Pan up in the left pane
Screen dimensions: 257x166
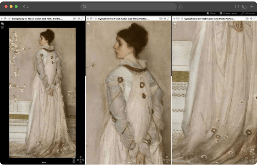(x=81, y=157)
